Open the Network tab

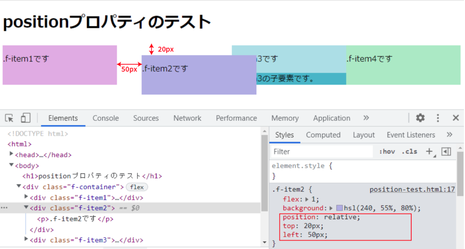[188, 118]
